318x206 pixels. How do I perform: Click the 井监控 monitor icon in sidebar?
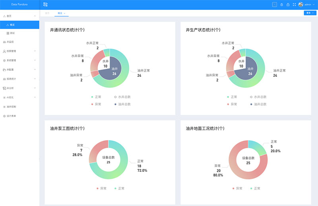click(x=4, y=42)
